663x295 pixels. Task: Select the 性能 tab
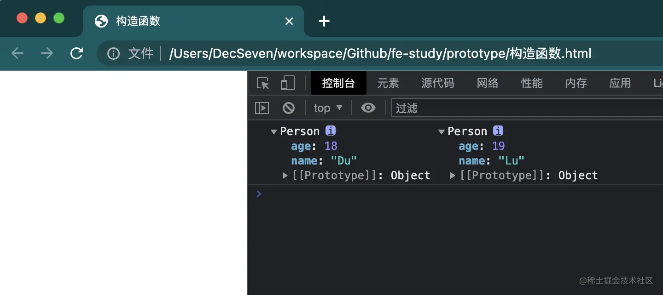click(532, 83)
